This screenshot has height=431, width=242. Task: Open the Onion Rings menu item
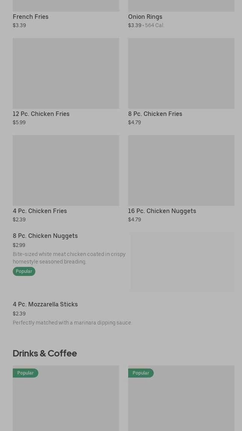point(145,17)
